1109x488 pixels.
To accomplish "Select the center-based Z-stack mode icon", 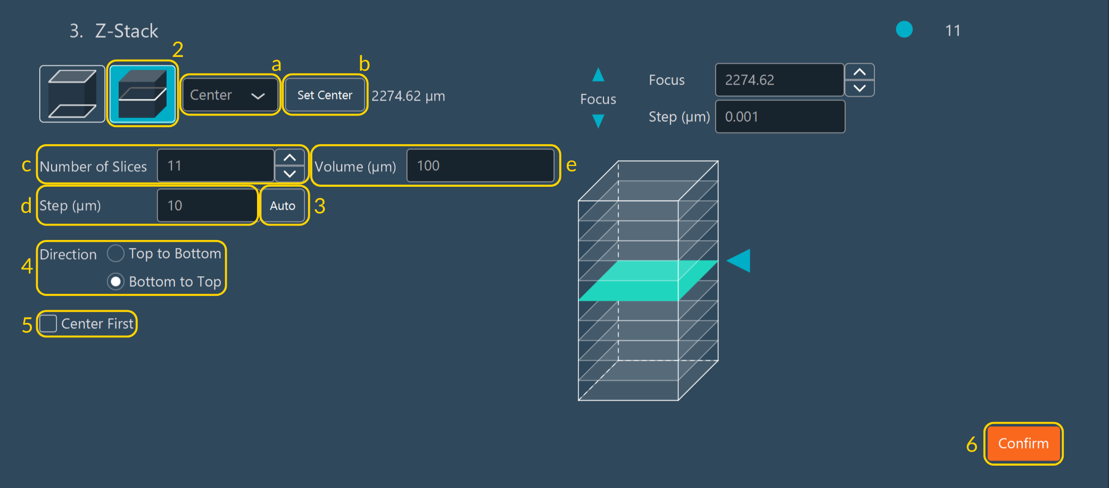I will point(142,94).
